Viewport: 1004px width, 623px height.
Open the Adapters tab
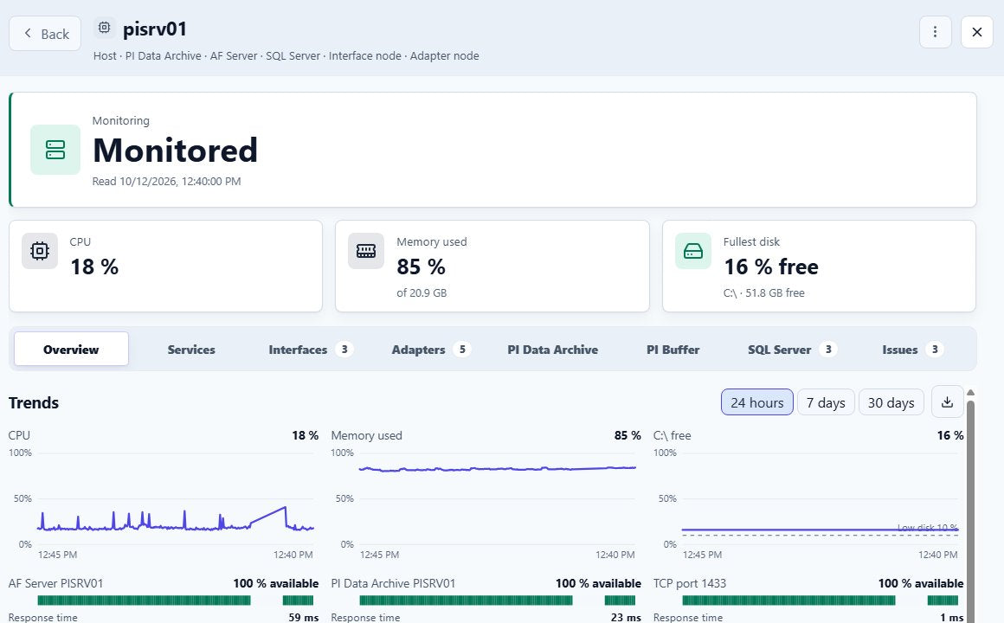click(431, 350)
